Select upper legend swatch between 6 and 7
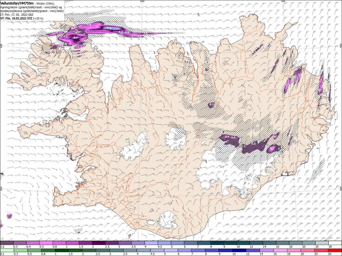342x256 pixels. tap(190, 243)
